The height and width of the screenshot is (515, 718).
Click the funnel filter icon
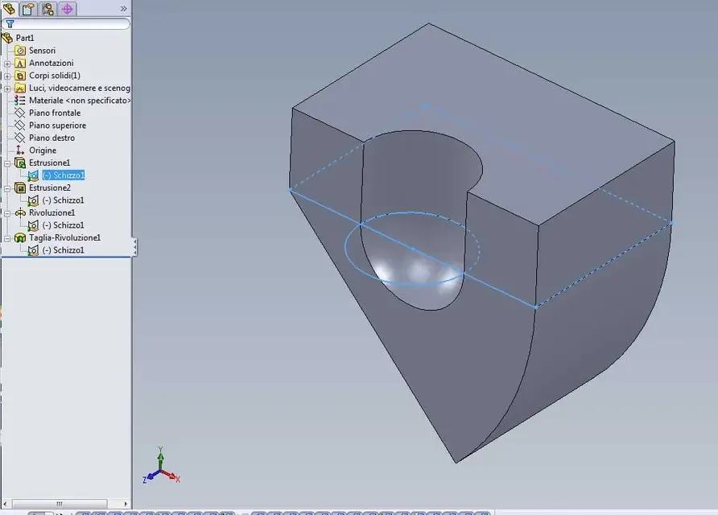[x=10, y=24]
